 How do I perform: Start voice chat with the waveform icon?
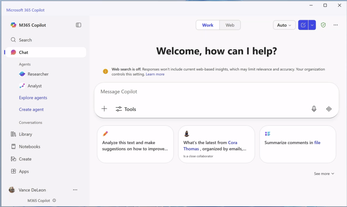[x=328, y=109]
